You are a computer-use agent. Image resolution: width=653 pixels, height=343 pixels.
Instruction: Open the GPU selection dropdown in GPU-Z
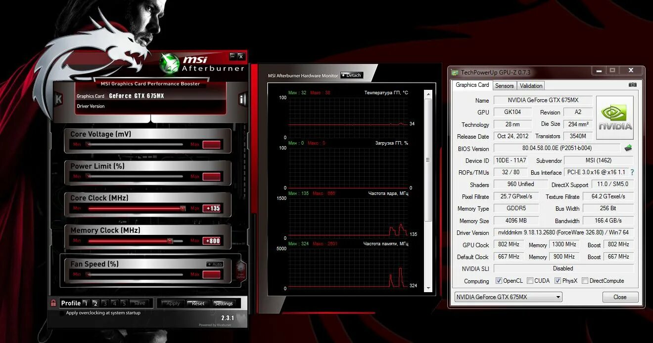coord(508,297)
